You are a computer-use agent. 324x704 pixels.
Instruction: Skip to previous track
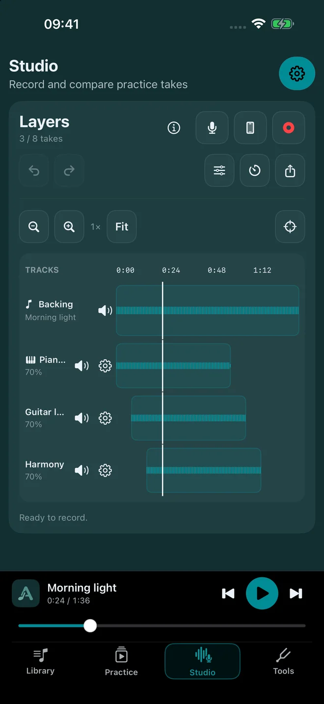point(228,594)
